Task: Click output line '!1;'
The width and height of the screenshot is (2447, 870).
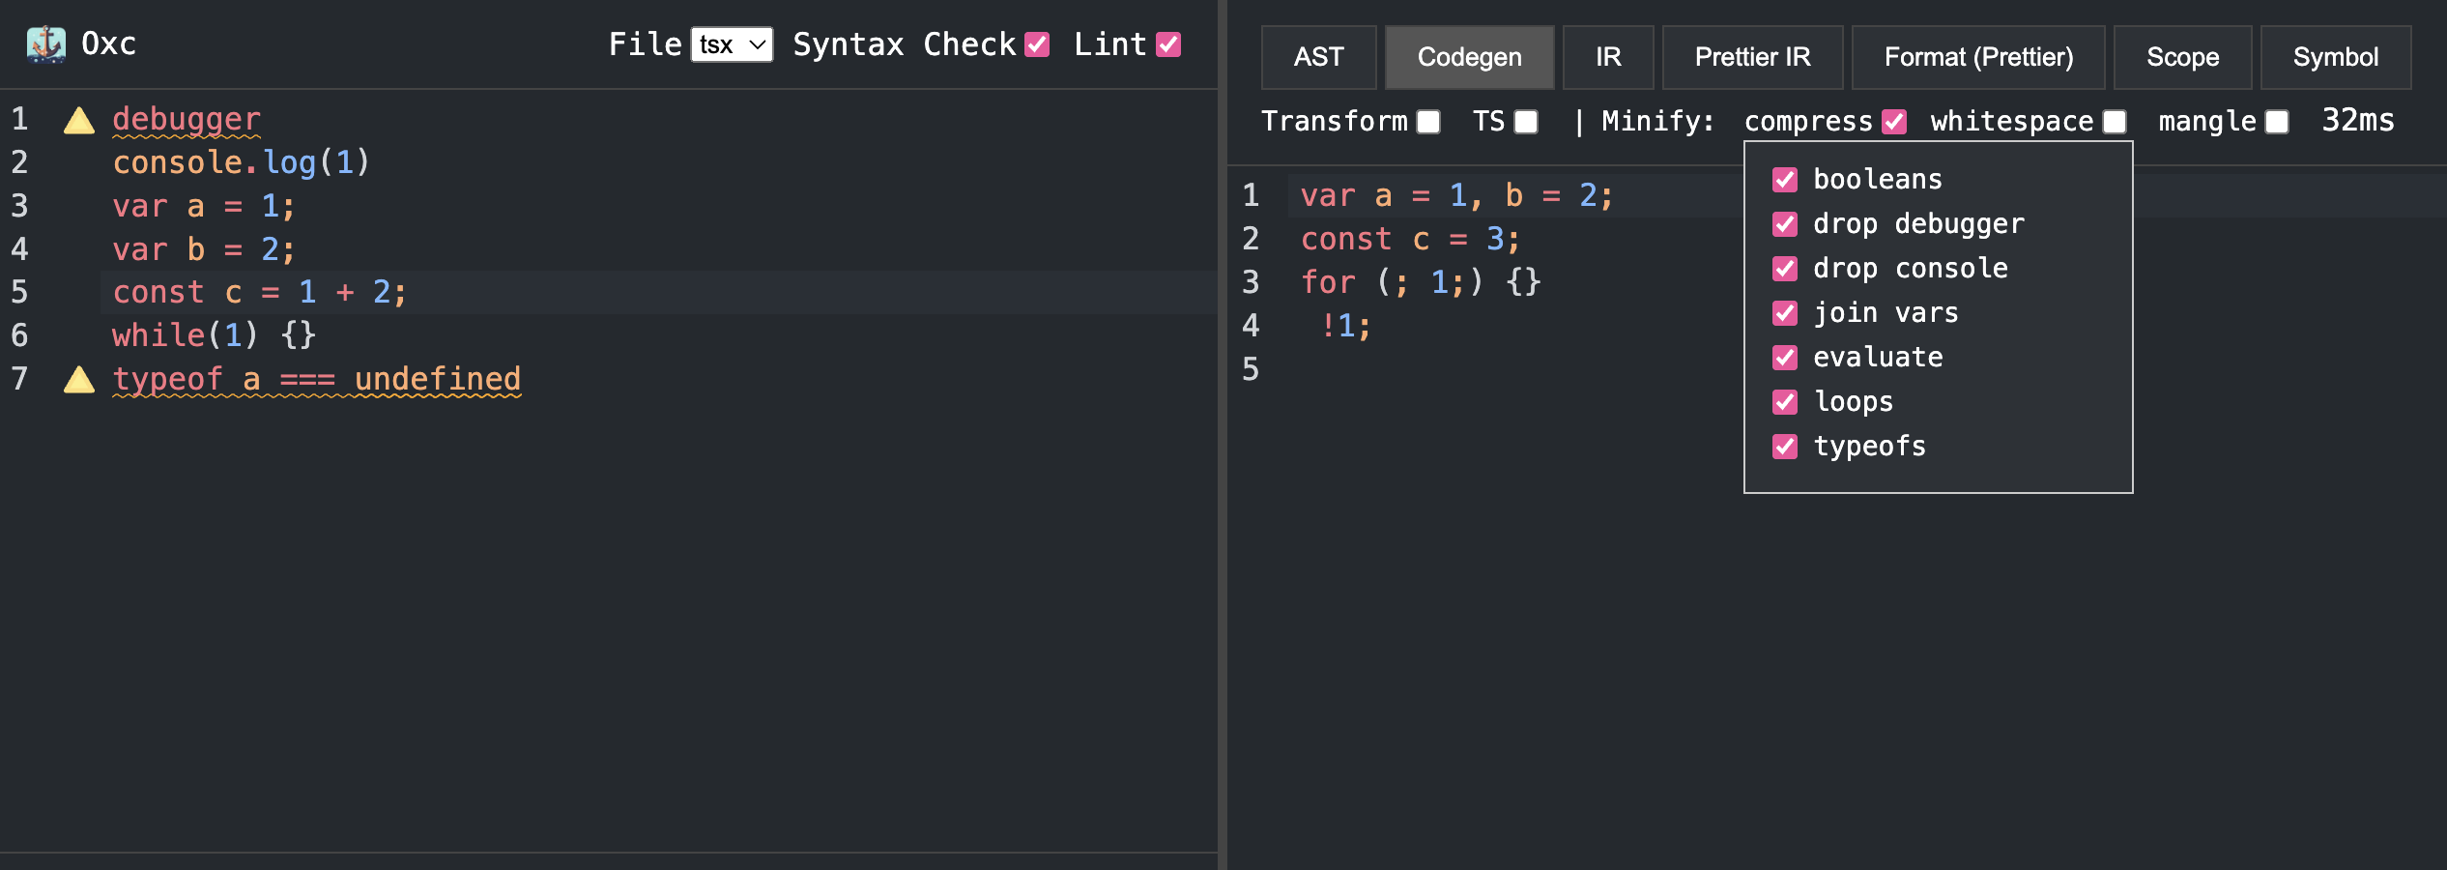Action: coord(1345,327)
